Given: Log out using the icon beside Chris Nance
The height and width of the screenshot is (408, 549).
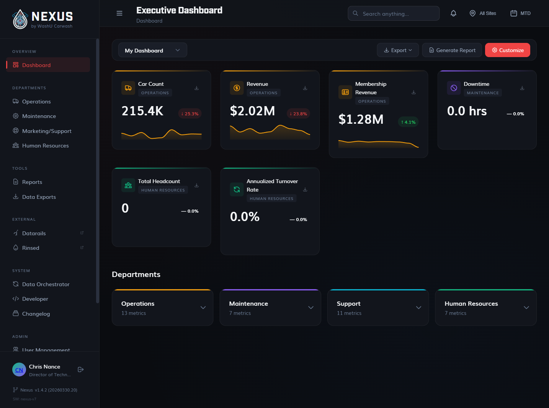Looking at the screenshot, I should (81, 370).
